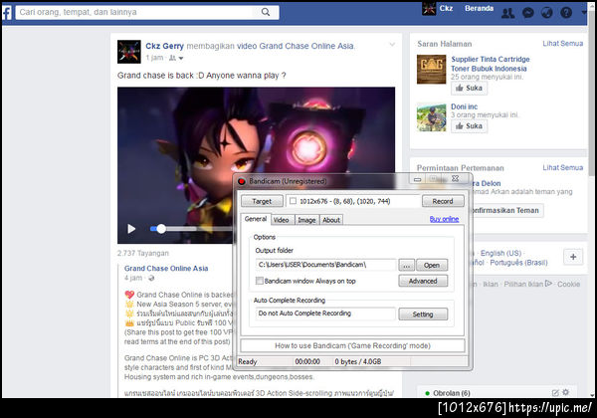Screen dimensions: 597x418
Task: Click the Cookie footer link
Action: [x=568, y=284]
